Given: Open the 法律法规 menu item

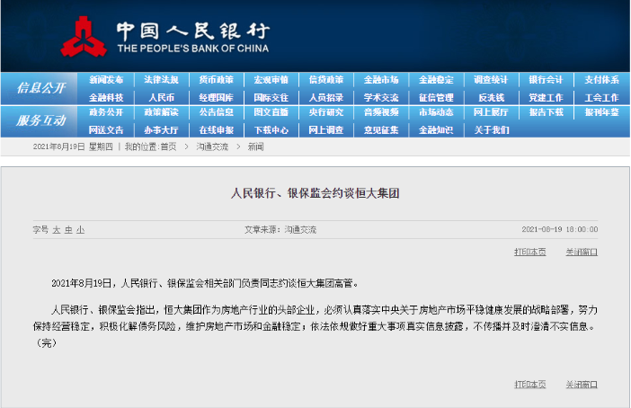Looking at the screenshot, I should (x=162, y=80).
